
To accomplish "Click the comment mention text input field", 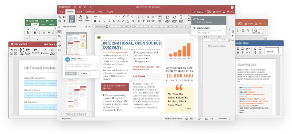I will [81, 67].
